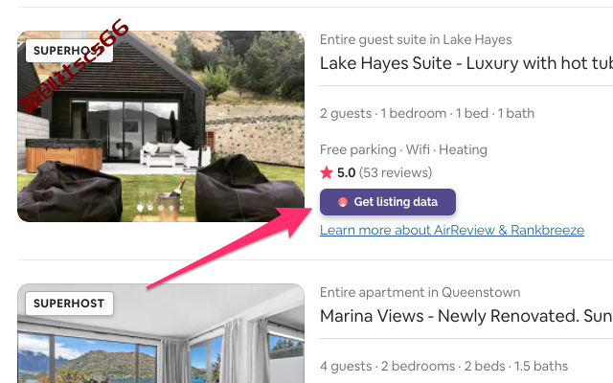Click the 4 guests 2 bedrooms details line
Viewport: 613px width, 383px height.
tap(443, 366)
